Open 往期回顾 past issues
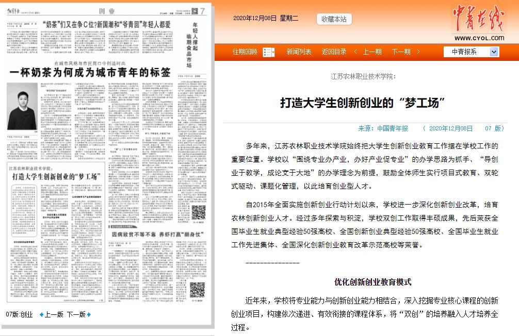This screenshot has height=336, width=519. click(245, 52)
